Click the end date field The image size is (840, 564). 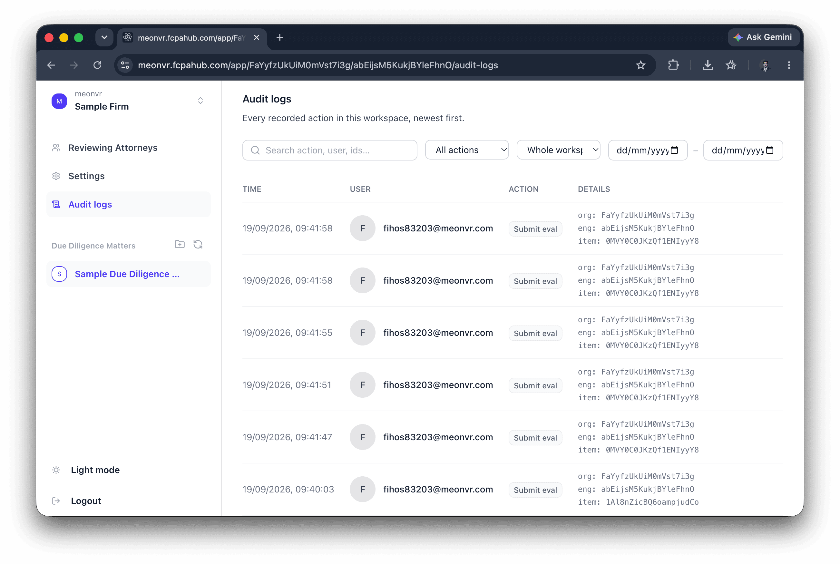tap(743, 151)
